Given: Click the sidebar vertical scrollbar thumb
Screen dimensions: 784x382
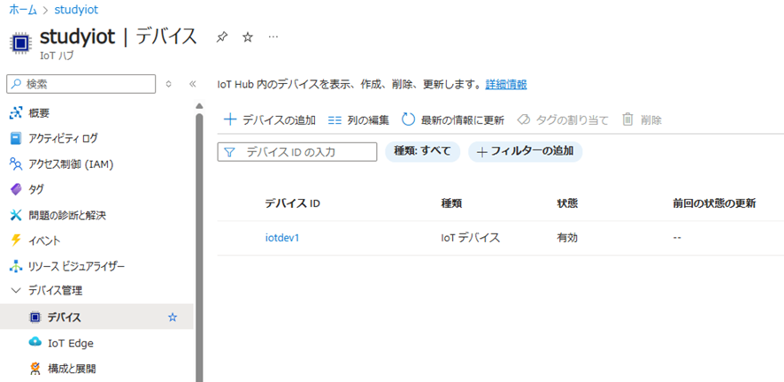Looking at the screenshot, I should tap(199, 248).
